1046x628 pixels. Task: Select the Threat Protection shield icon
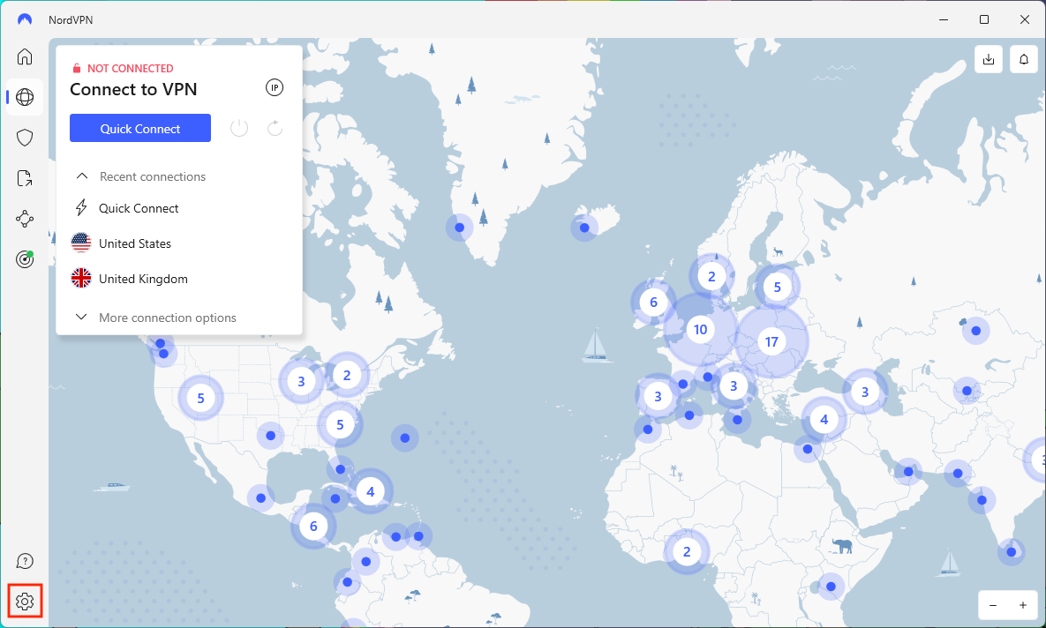point(25,138)
